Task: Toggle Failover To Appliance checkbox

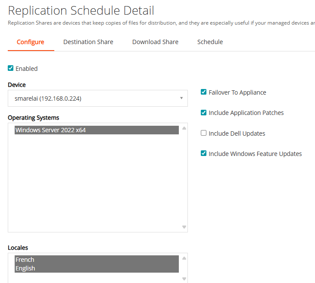Action: [x=204, y=92]
